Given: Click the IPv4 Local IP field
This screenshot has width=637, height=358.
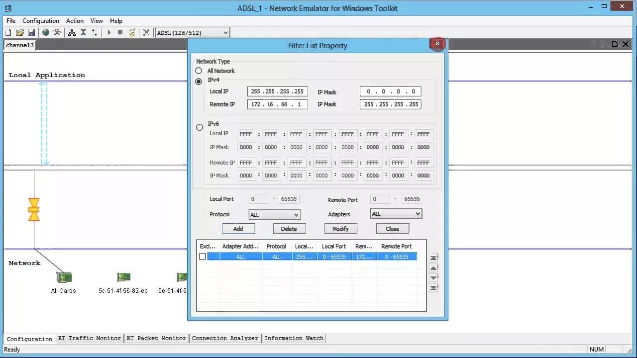Looking at the screenshot, I should click(277, 91).
